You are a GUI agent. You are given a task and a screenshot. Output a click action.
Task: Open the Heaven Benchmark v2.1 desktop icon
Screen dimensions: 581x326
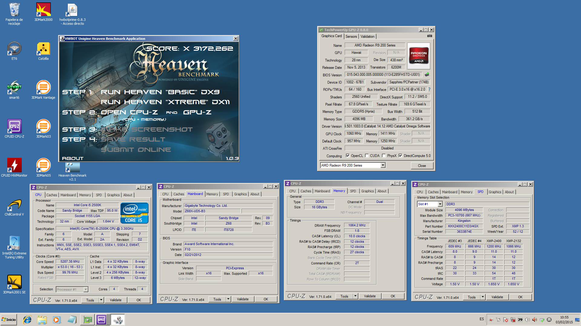(72, 172)
